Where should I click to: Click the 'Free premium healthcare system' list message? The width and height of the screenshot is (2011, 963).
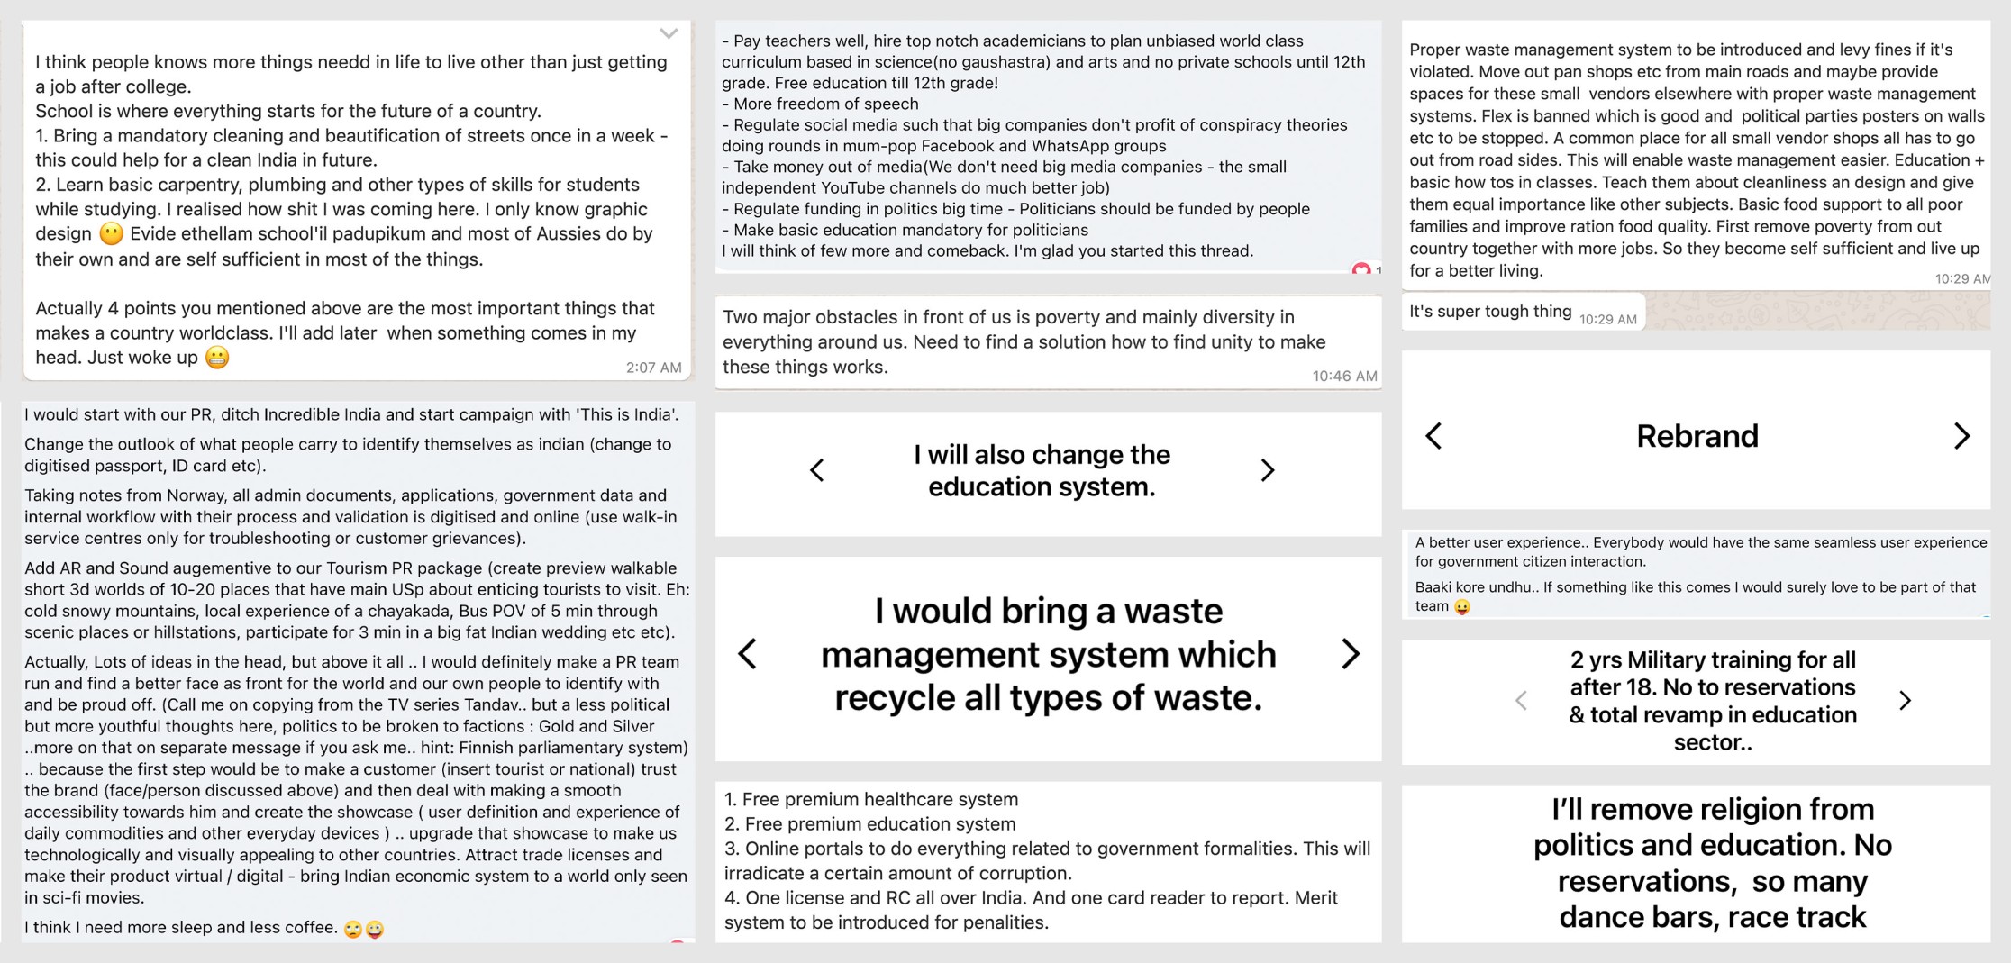click(x=1048, y=861)
